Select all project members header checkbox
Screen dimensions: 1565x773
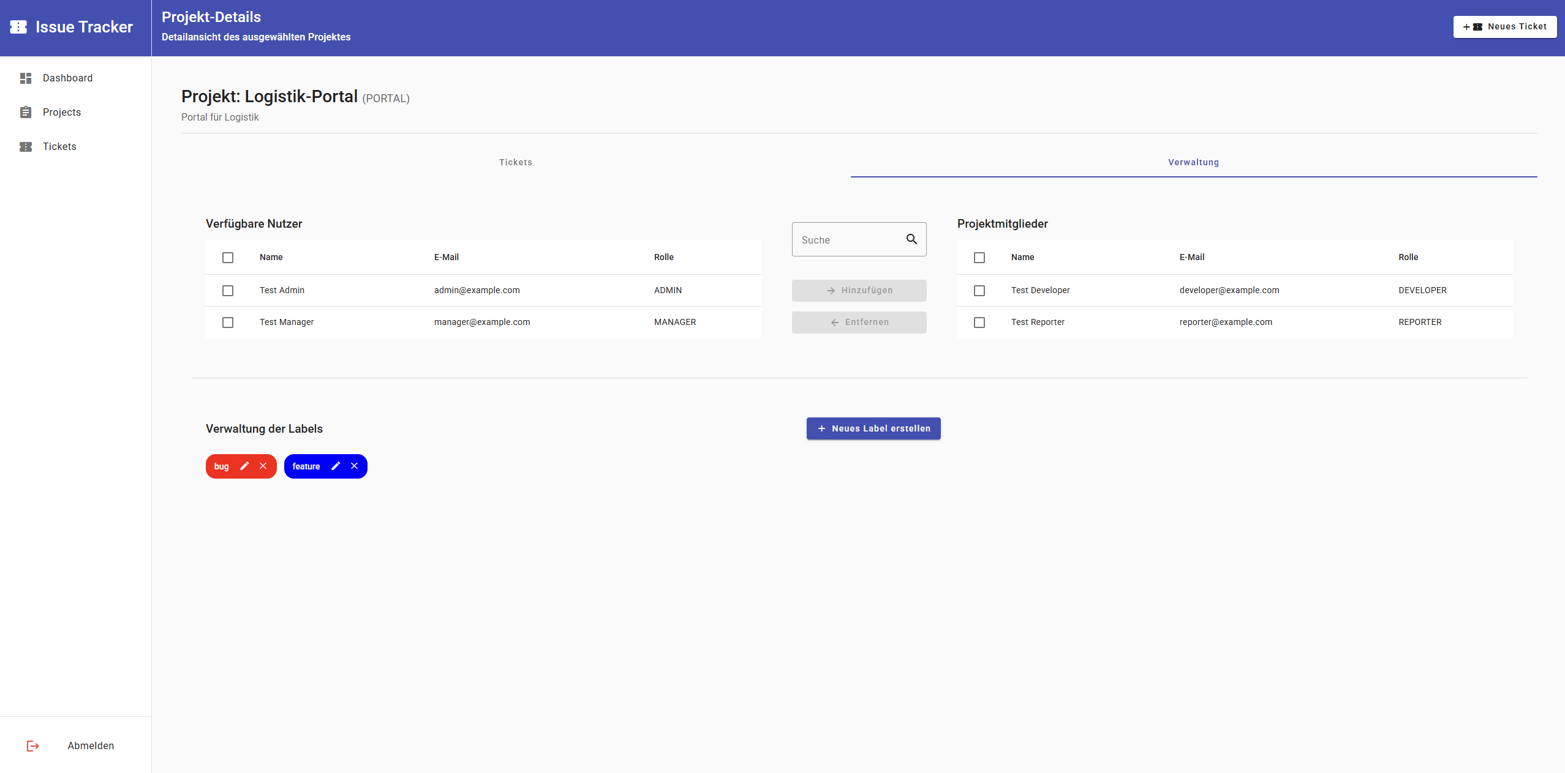click(x=979, y=258)
